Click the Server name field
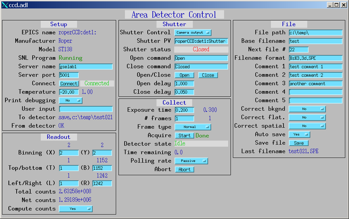The image size is (349, 219). (x=85, y=67)
